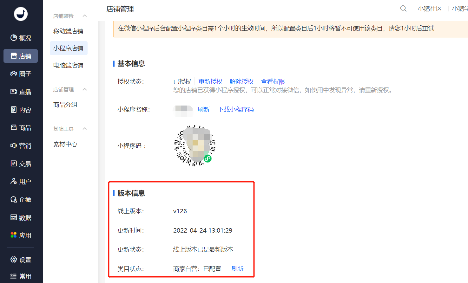Go to 营销 marketing via megaphone icon

click(x=14, y=145)
